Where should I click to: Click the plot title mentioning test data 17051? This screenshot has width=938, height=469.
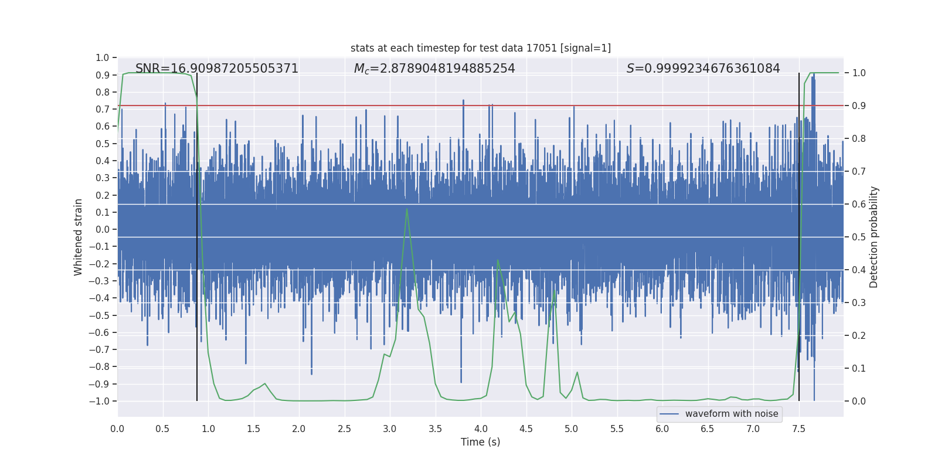(x=481, y=48)
